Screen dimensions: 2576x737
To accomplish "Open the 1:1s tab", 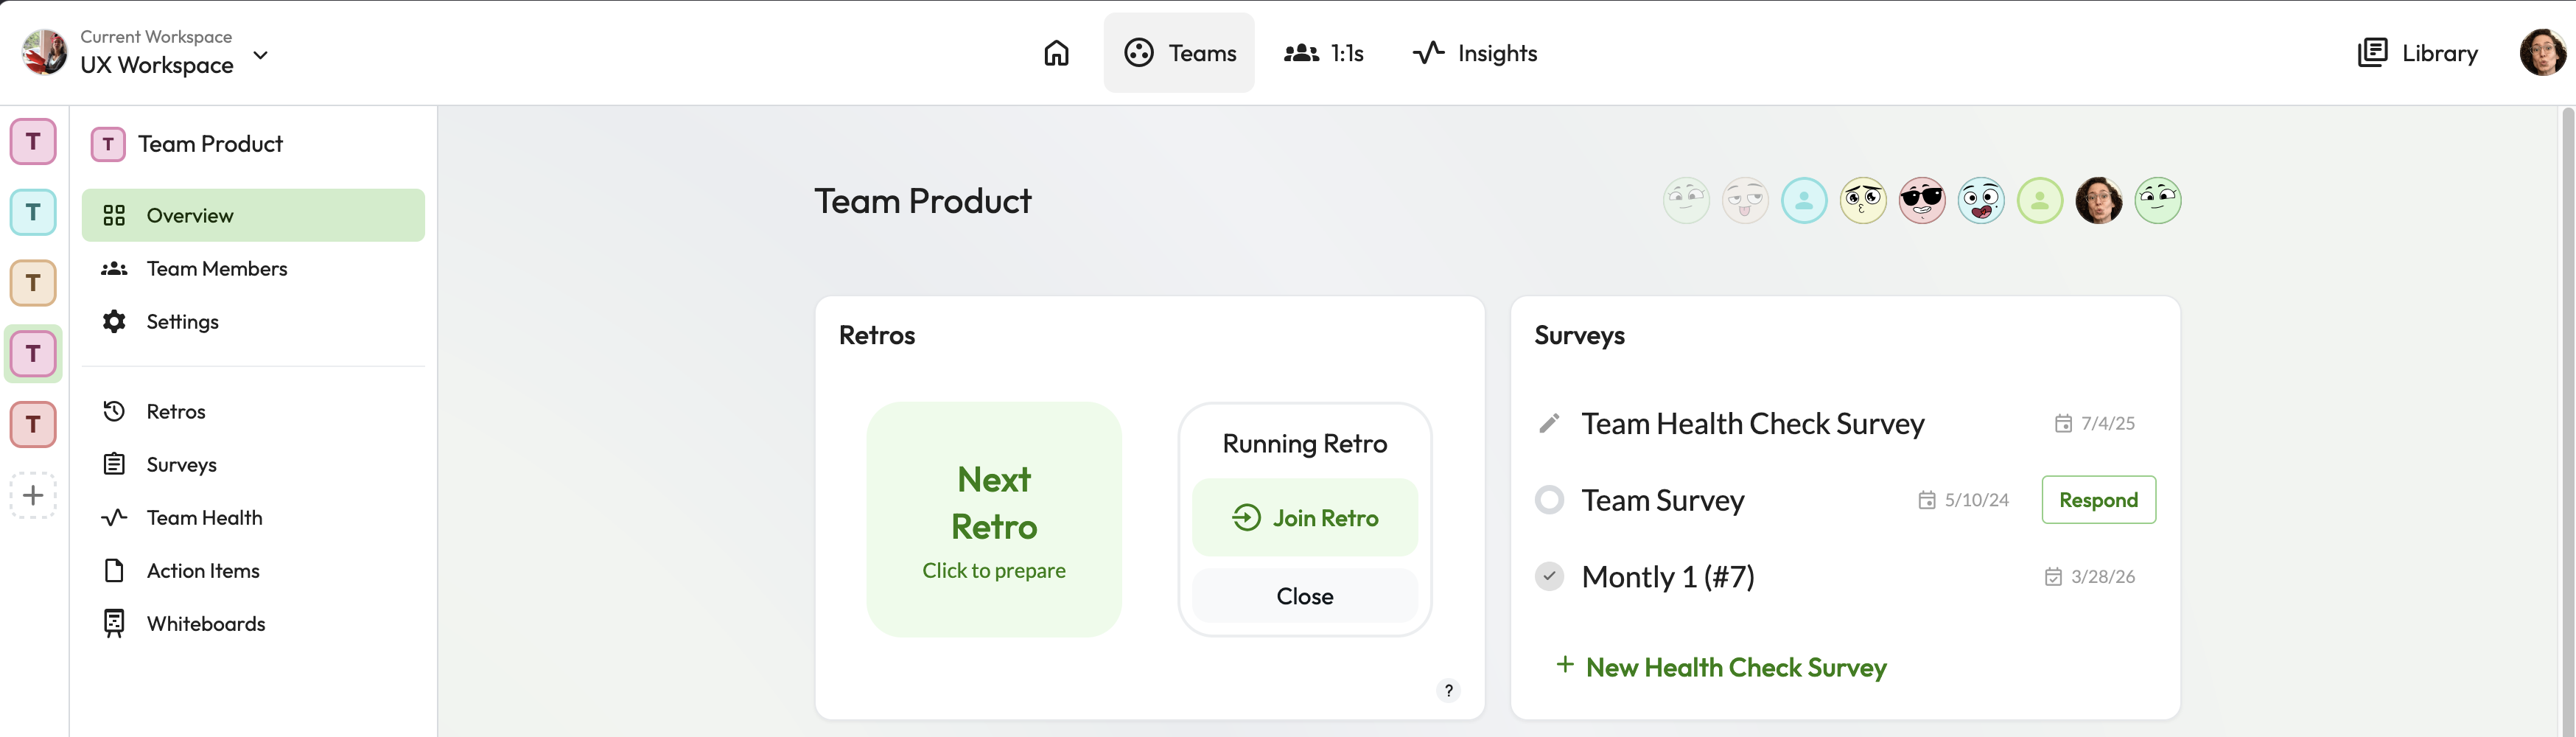I will coord(1324,53).
